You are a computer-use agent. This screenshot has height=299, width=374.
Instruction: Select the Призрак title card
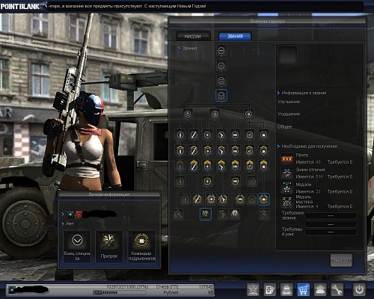(x=109, y=246)
